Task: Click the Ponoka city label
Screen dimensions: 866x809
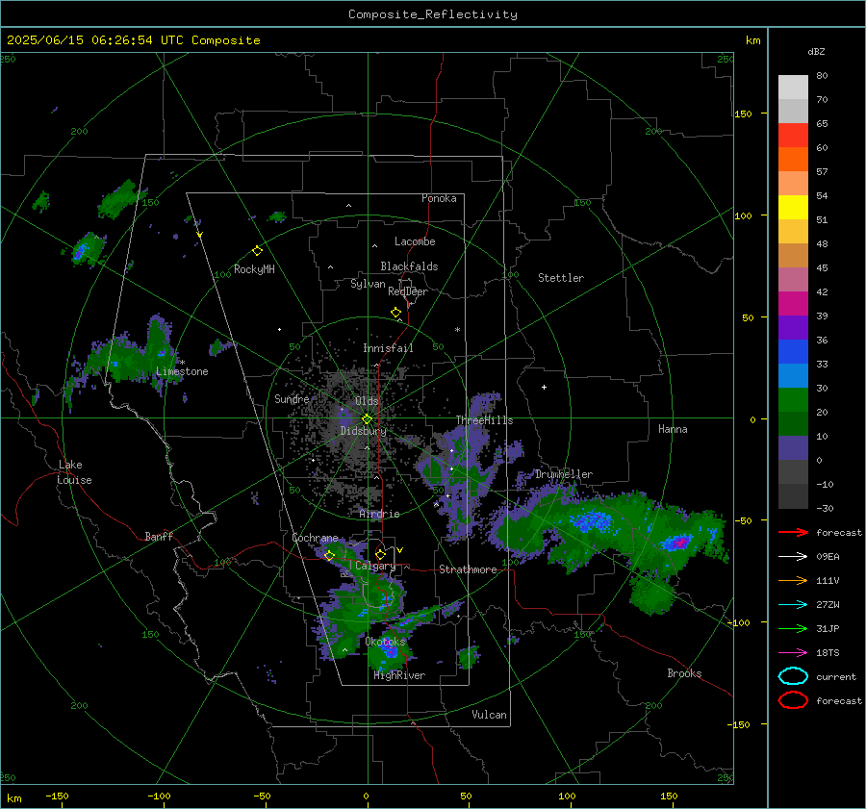Action: (x=439, y=198)
